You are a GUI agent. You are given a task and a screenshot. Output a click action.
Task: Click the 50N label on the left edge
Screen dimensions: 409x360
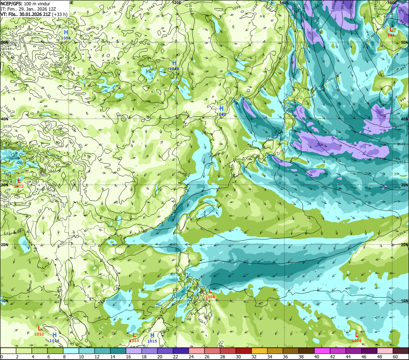point(4,42)
